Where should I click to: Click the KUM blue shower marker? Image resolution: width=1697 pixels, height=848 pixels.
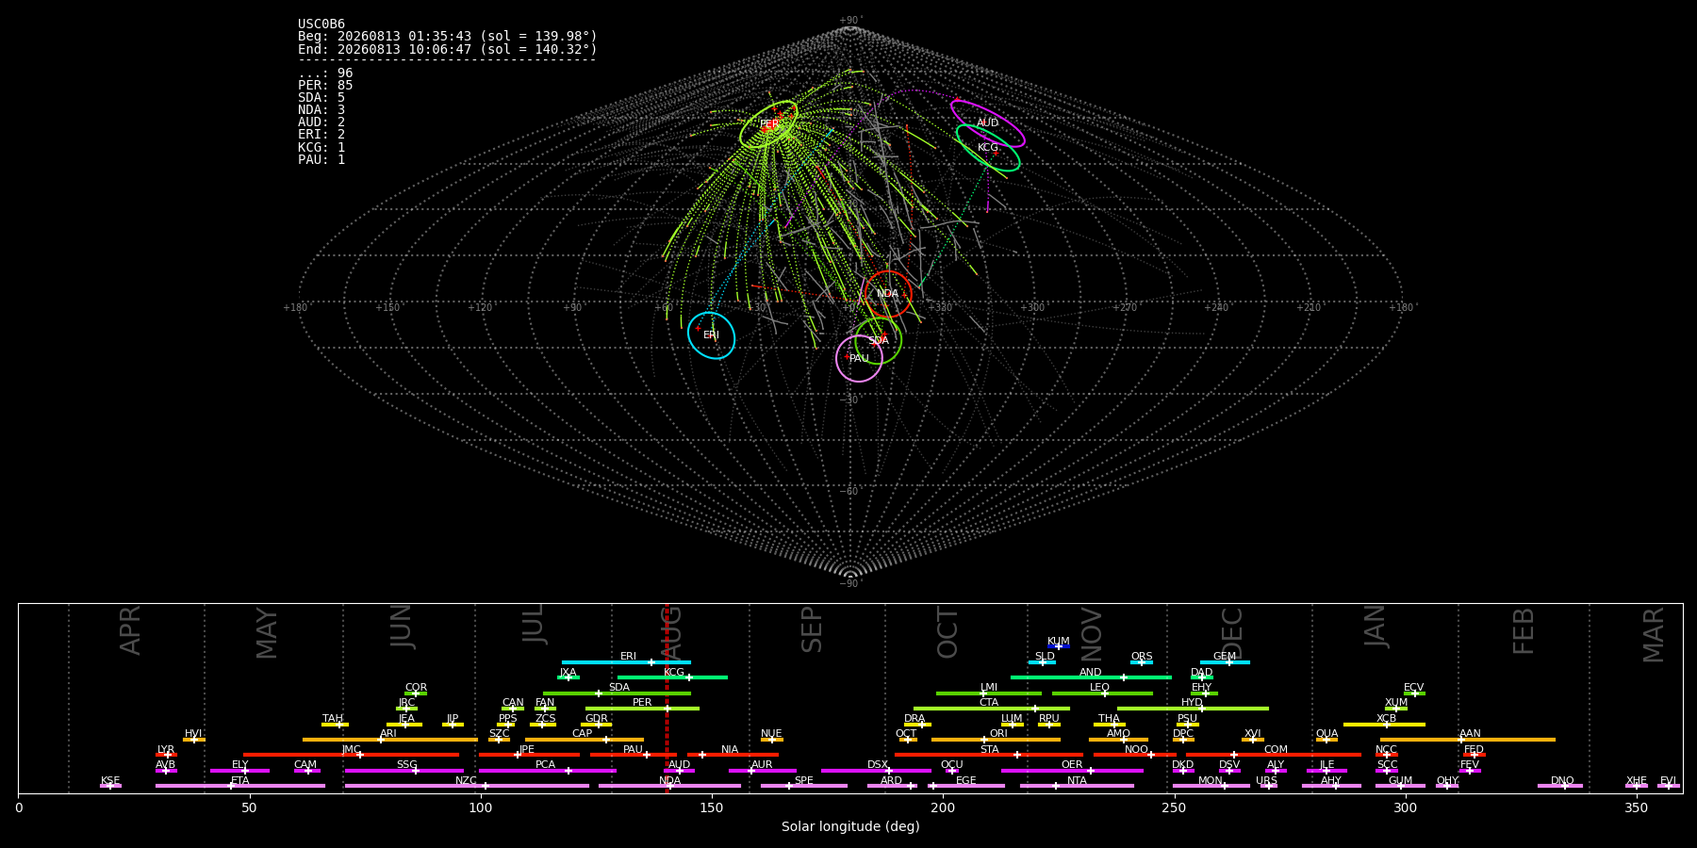tap(1059, 646)
